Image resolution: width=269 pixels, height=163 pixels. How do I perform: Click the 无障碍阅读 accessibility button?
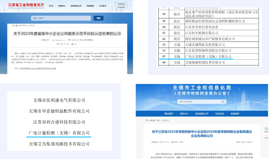click(122, 4)
